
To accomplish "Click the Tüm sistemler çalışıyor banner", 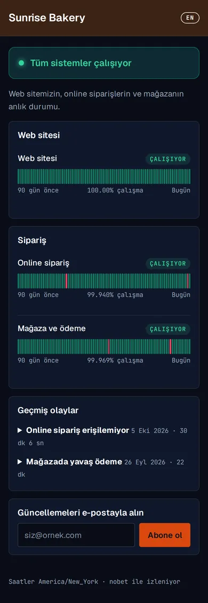I will click(104, 63).
